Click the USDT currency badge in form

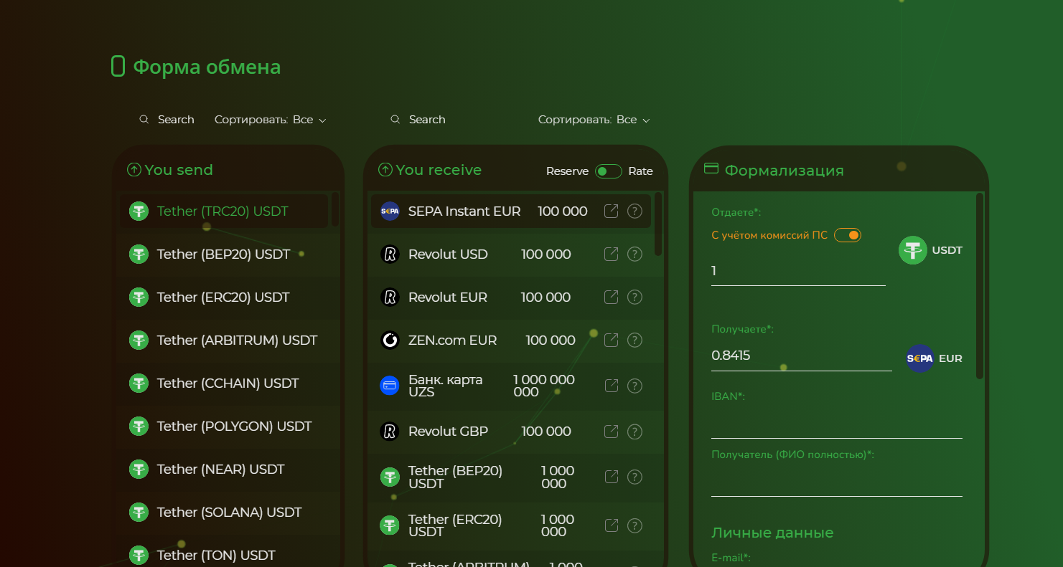coord(930,250)
